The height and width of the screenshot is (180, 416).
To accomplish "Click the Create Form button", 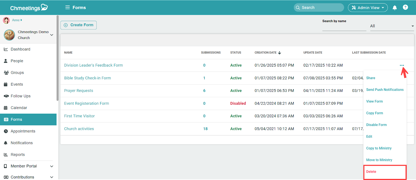I will pyautogui.click(x=79, y=25).
